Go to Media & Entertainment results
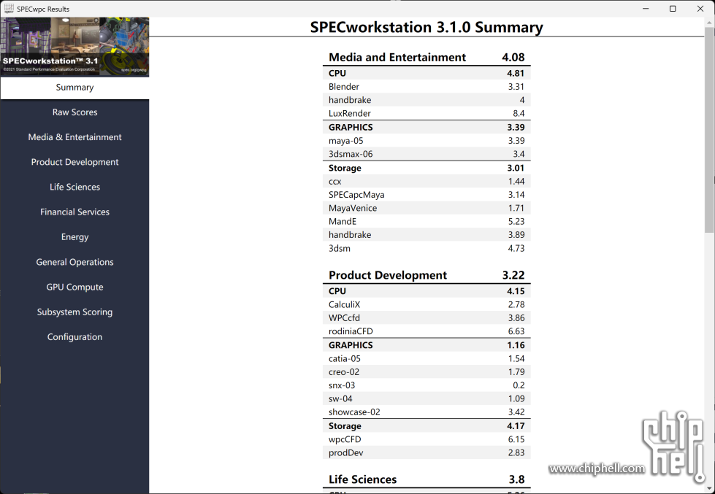Image resolution: width=715 pixels, height=494 pixels. click(74, 137)
